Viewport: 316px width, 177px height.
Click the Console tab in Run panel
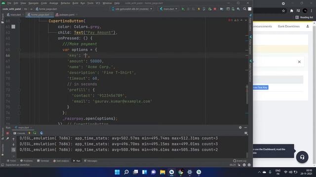19,133
